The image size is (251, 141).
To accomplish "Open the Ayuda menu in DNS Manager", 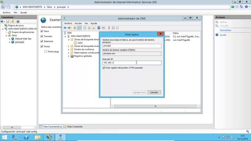I will tap(94, 23).
